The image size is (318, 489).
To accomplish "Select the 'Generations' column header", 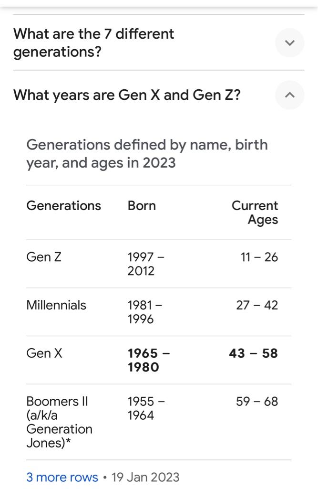I will click(x=63, y=205).
